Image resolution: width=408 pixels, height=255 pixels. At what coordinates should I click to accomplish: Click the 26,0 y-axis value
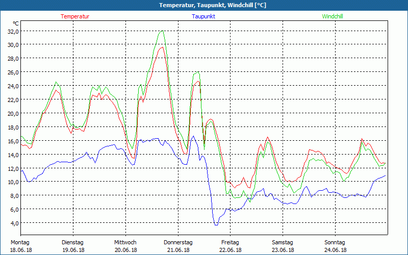13,72
